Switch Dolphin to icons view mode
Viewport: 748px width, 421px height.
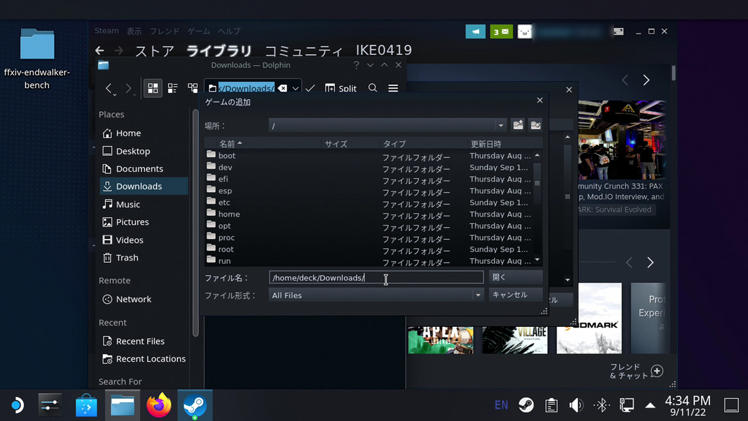tap(153, 89)
